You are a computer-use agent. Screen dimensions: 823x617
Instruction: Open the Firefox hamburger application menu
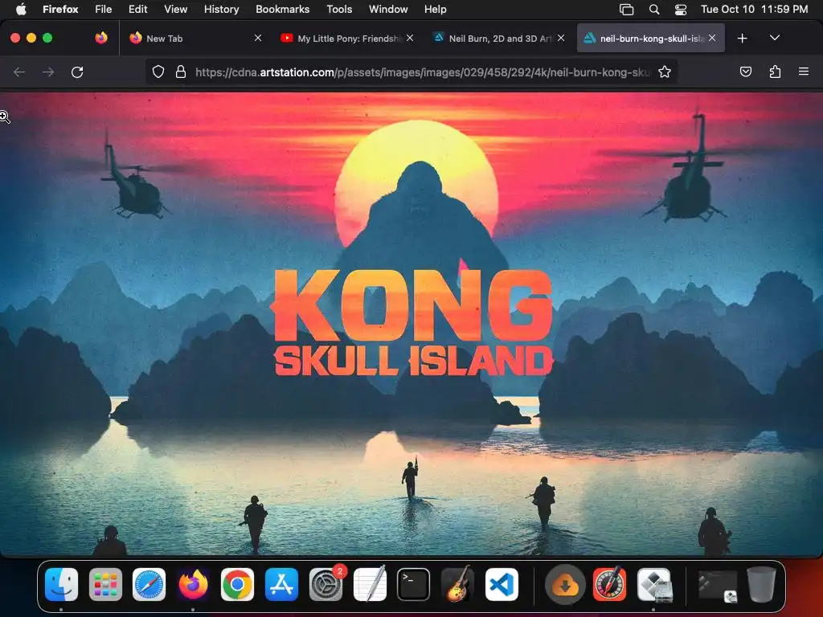(x=803, y=72)
